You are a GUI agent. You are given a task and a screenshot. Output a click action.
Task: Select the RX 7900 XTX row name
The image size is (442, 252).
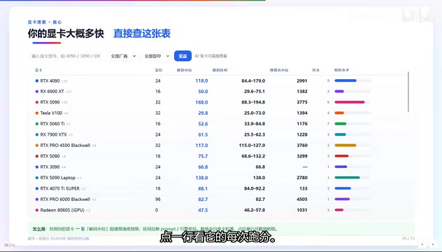pyautogui.click(x=54, y=134)
